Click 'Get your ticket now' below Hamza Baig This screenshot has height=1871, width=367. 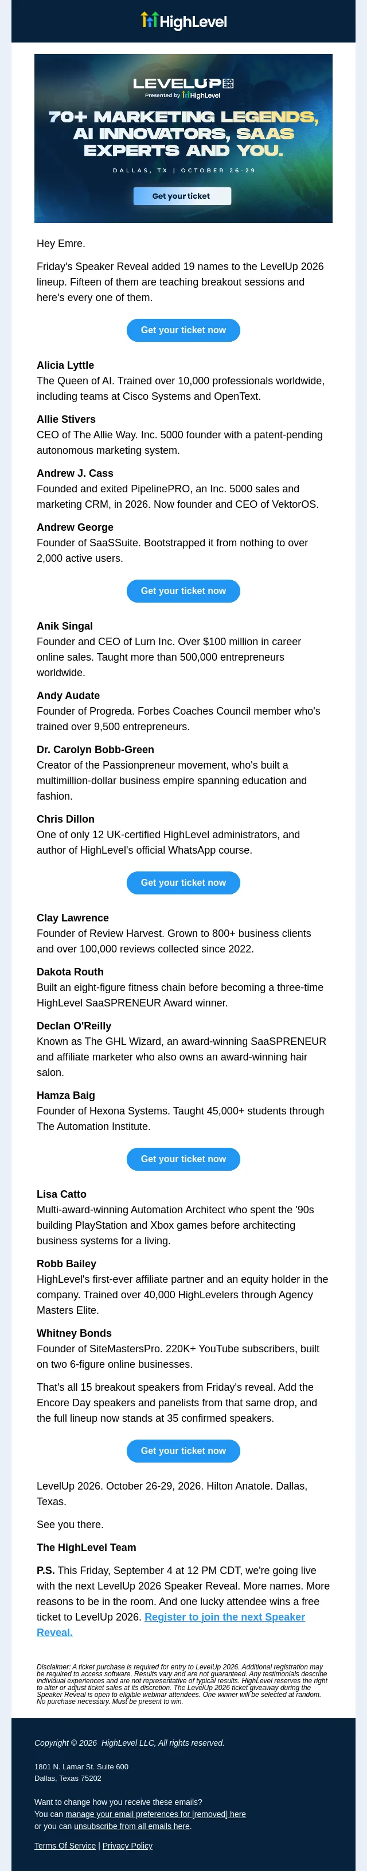183,1159
